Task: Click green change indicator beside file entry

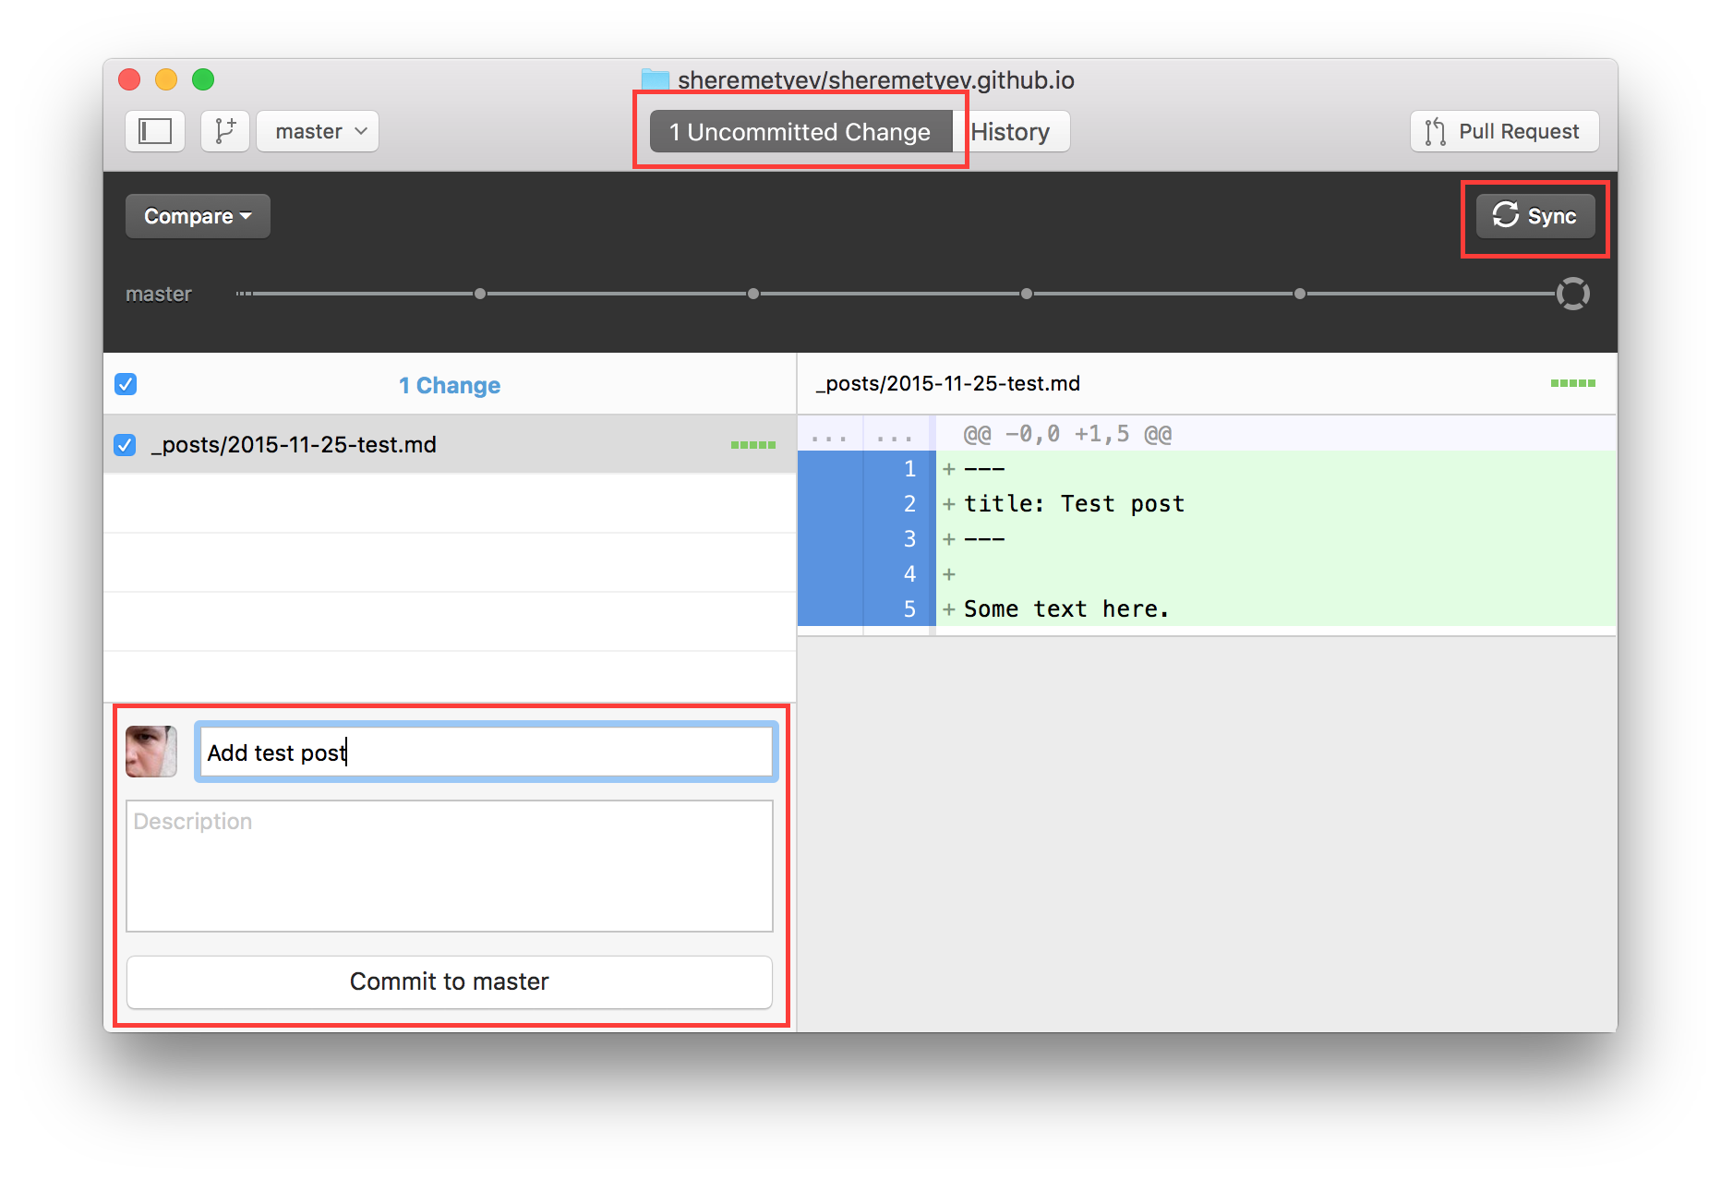Action: coord(752,445)
